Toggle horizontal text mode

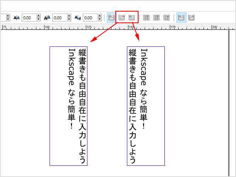pos(111,18)
